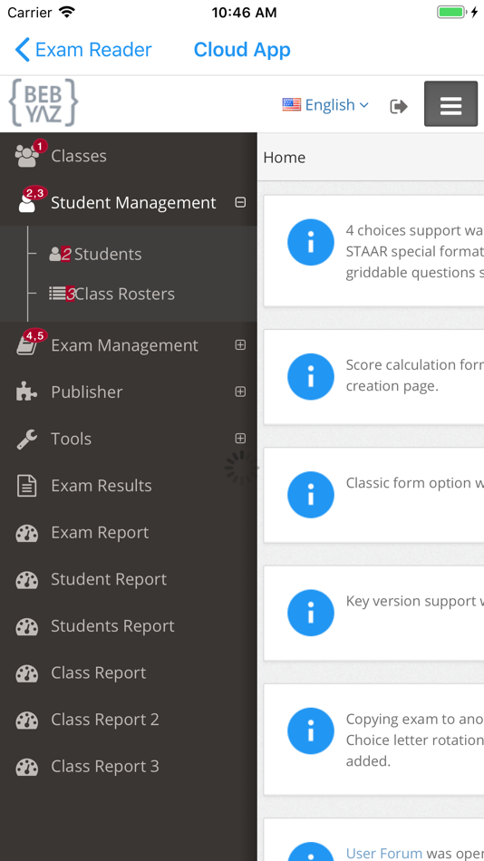The width and height of the screenshot is (484, 861).
Task: Click the 'Classic form option' announcement text
Action: point(415,483)
